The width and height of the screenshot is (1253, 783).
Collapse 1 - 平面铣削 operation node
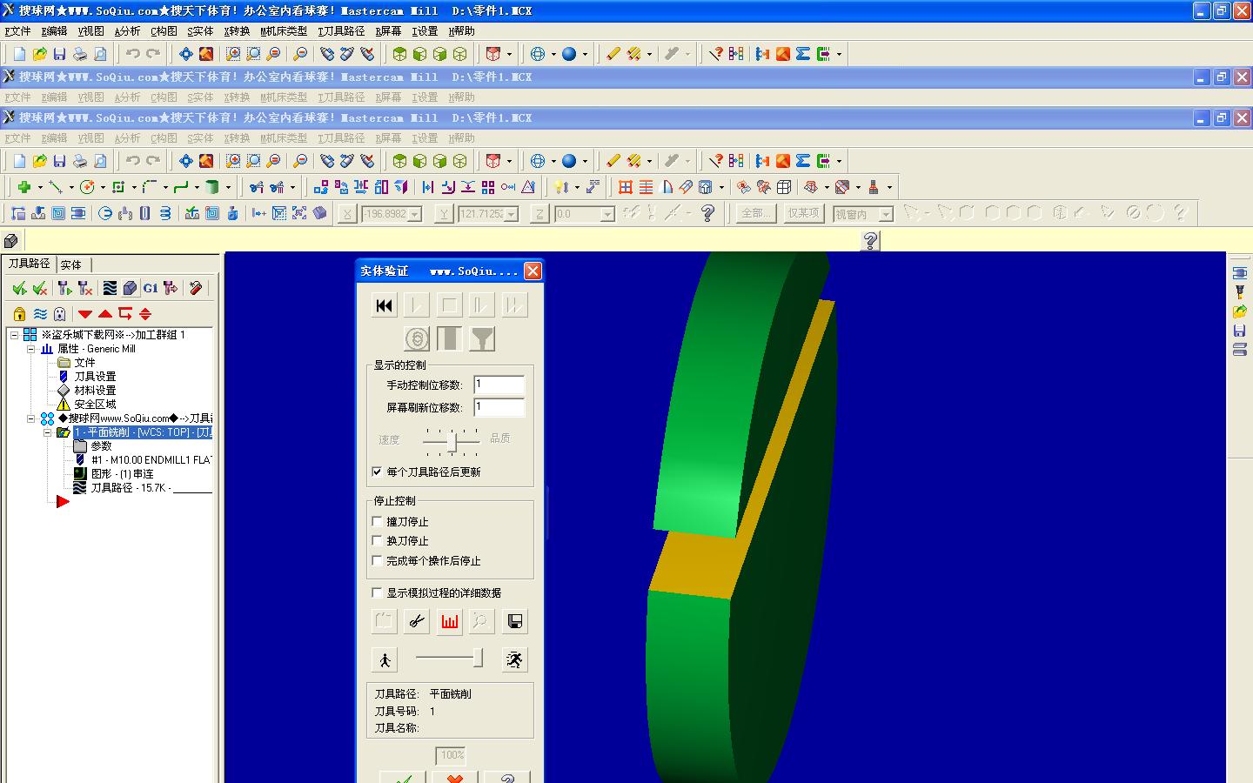48,432
